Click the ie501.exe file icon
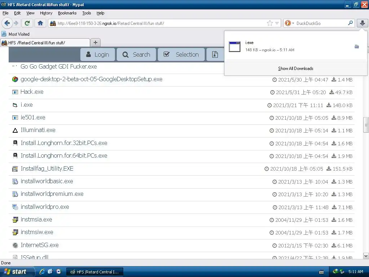This screenshot has width=369, height=277. (x=15, y=118)
